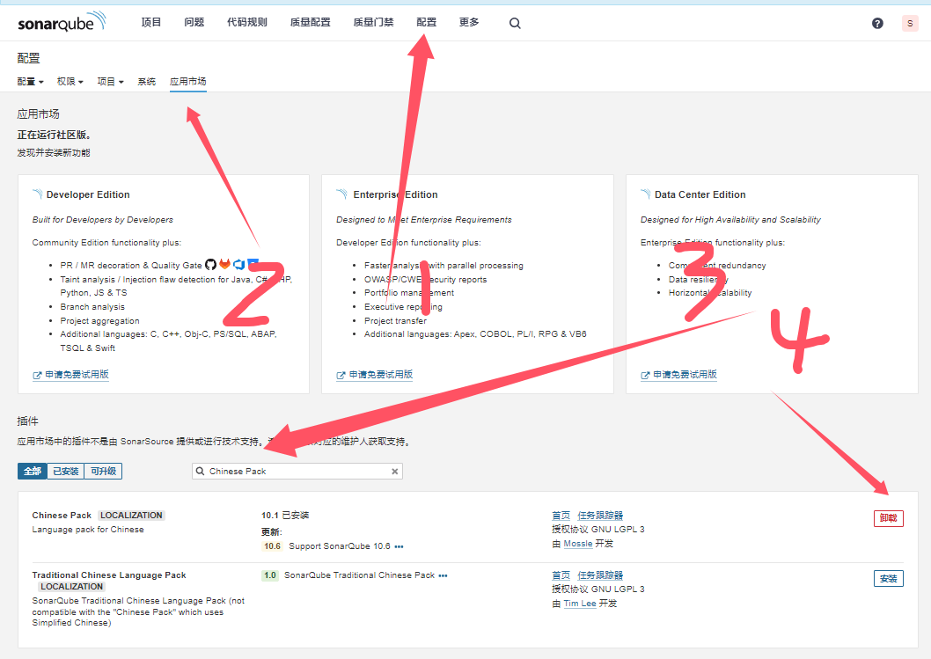Click the GitLab fox icon
This screenshot has height=659, width=931.
[x=224, y=264]
